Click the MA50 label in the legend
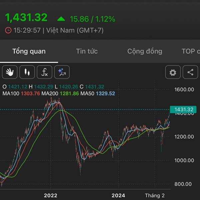The image size is (200, 200). (x=87, y=93)
